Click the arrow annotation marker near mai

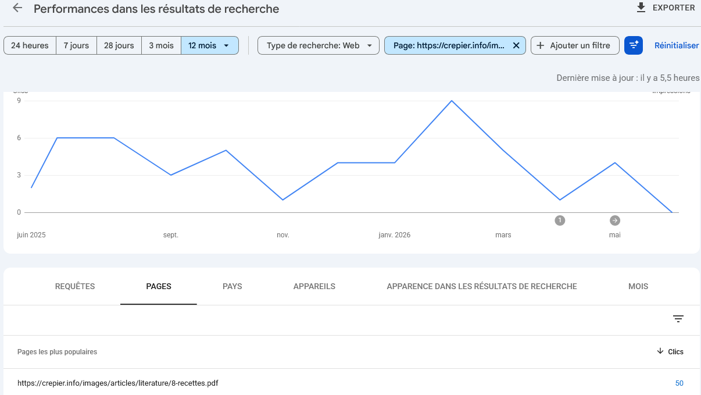tap(615, 220)
